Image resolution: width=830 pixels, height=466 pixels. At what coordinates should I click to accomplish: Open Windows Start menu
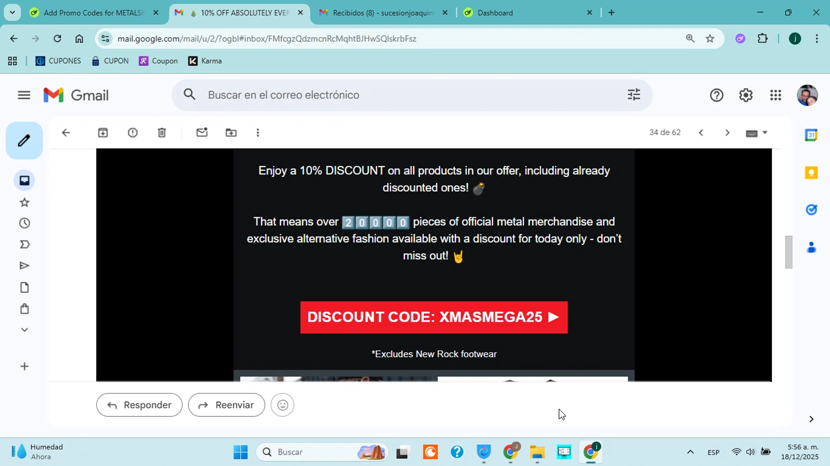pos(241,452)
